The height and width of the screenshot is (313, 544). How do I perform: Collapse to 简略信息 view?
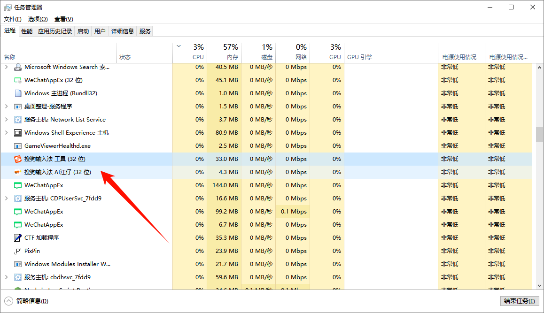coord(27,301)
